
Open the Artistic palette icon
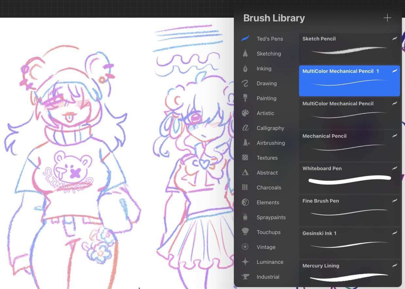coord(245,113)
